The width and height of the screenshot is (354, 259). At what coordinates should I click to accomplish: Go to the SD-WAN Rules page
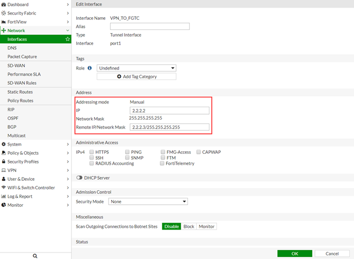click(x=22, y=83)
